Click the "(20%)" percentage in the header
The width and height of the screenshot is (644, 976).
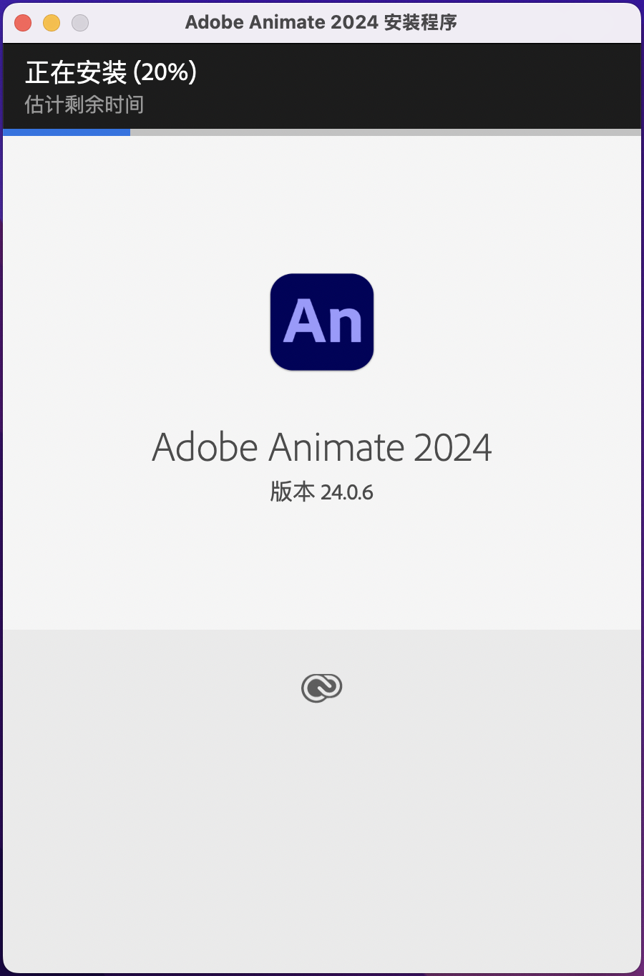(165, 72)
